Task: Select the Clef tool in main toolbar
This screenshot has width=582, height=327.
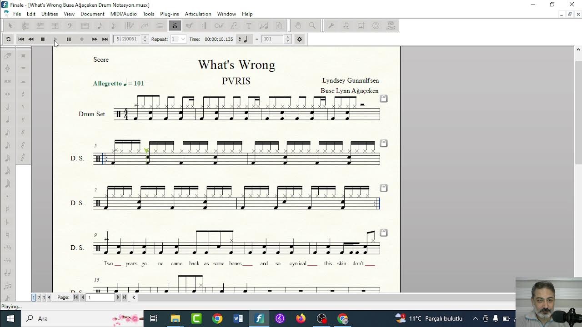Action: pos(70,26)
